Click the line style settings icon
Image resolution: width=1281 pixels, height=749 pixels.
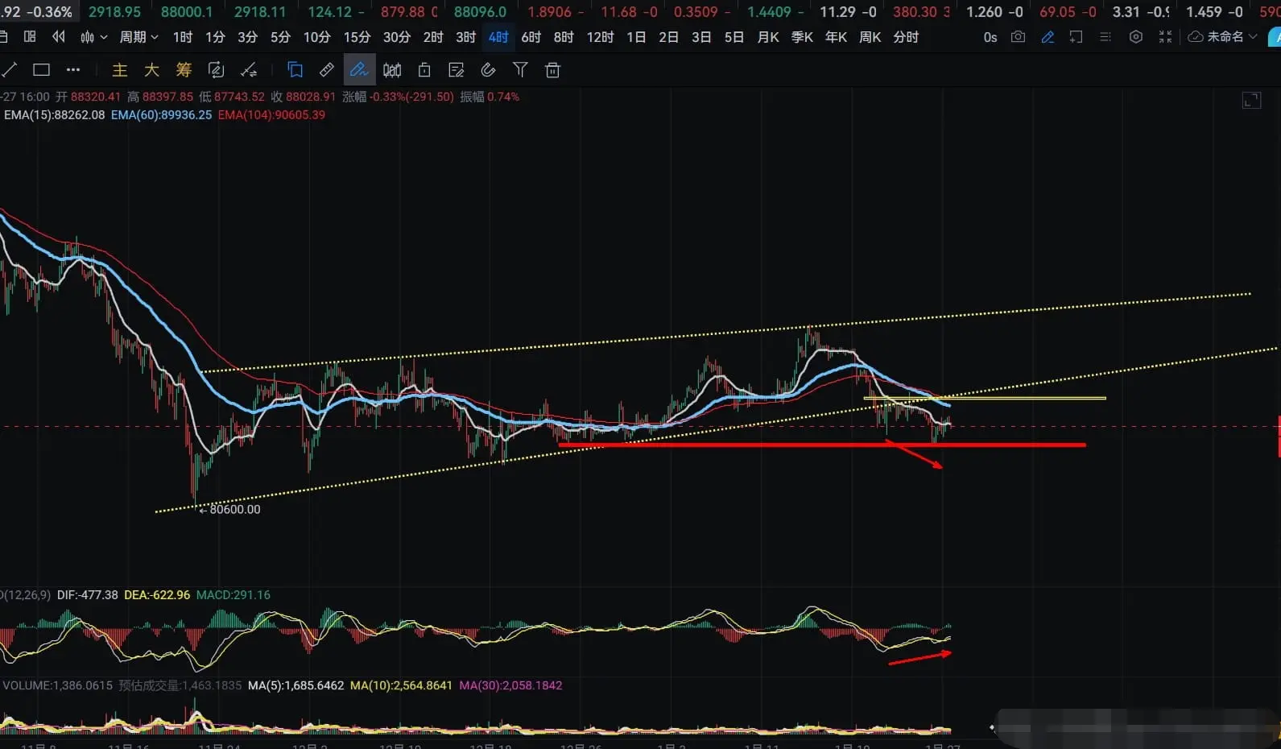249,70
